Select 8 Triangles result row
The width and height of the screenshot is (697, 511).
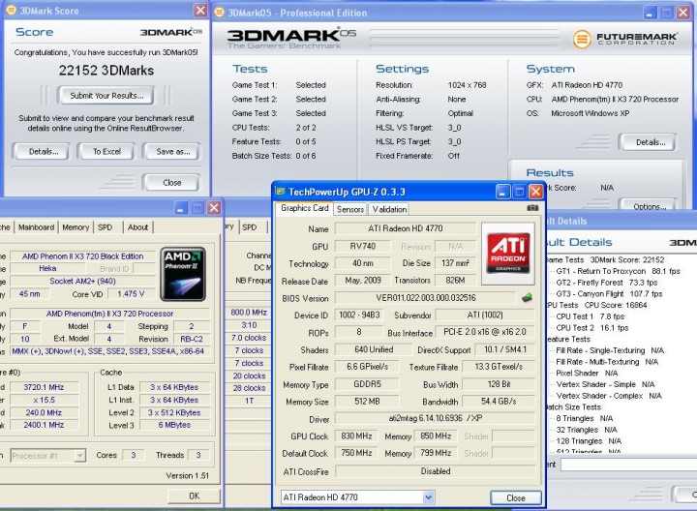pyautogui.click(x=584, y=419)
